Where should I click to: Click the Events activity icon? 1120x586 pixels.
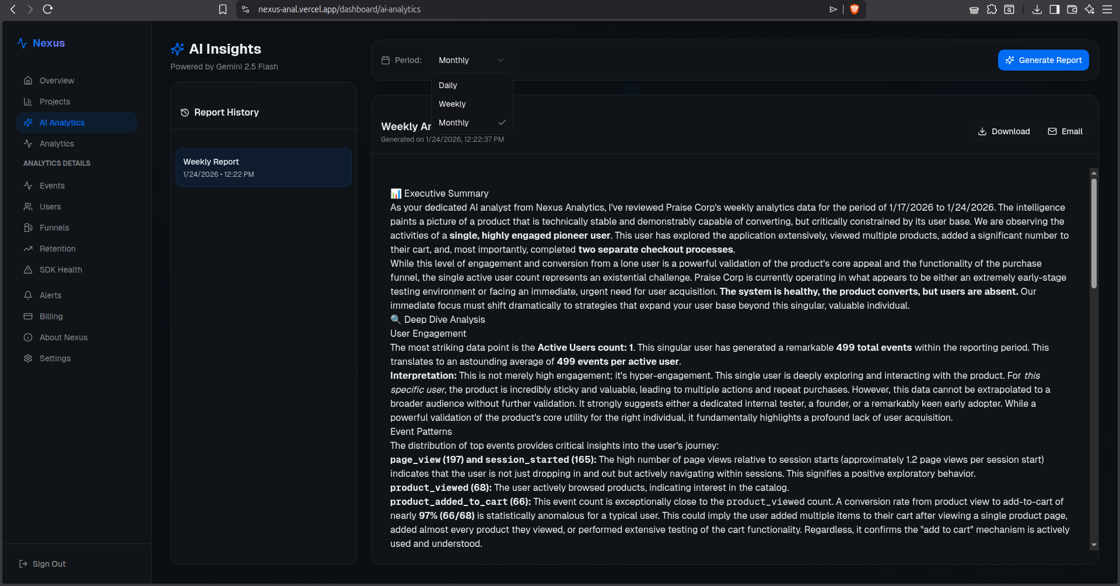tap(28, 186)
